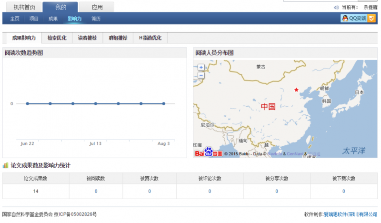This screenshot has height=223, width=381.
Task: Click the 韩国 label on the map
Action: tap(326, 101)
